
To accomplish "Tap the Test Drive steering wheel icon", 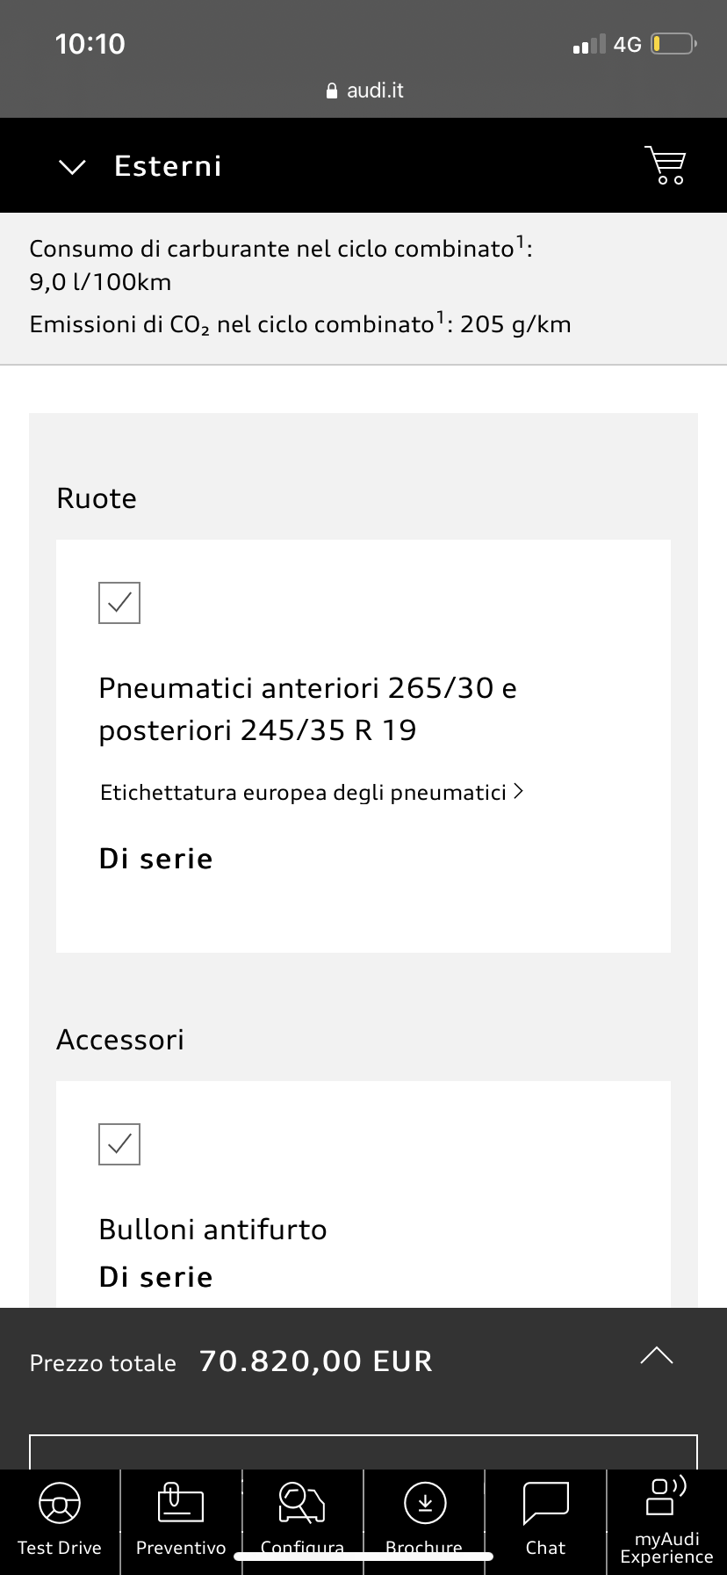I will click(x=60, y=1503).
